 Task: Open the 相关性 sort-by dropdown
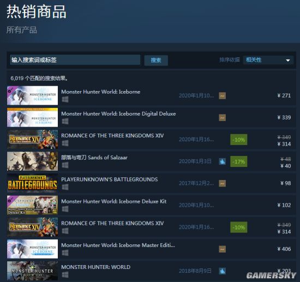click(268, 60)
